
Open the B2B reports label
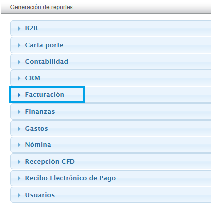tap(31, 28)
